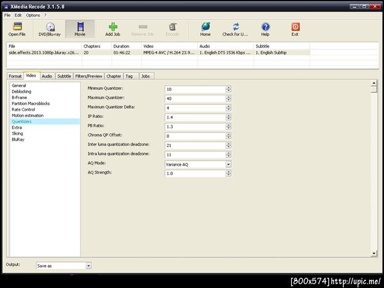Image resolution: width=384 pixels, height=288 pixels.
Task: Click the Maximum Quantizer value field
Action: [x=195, y=99]
